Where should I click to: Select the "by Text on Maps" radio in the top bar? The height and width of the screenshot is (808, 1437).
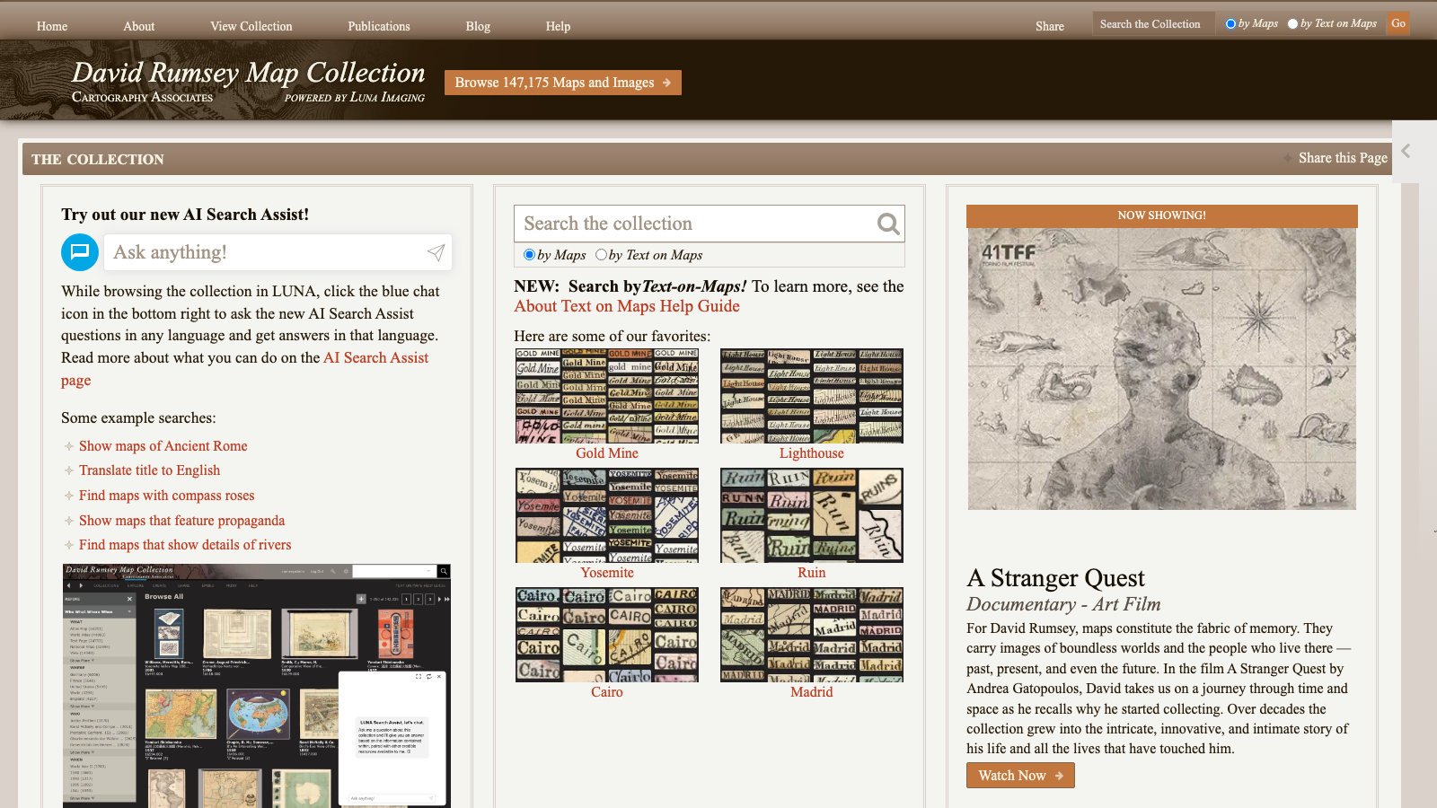pyautogui.click(x=1293, y=23)
